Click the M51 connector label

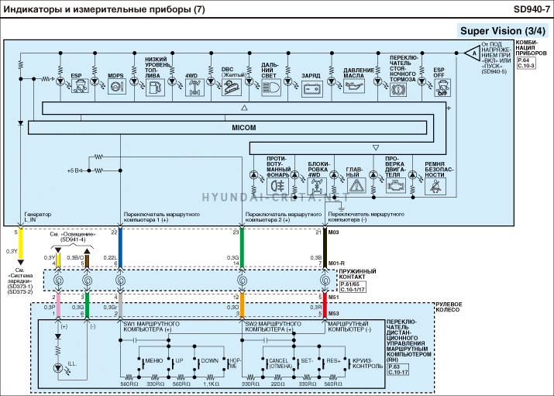[333, 298]
